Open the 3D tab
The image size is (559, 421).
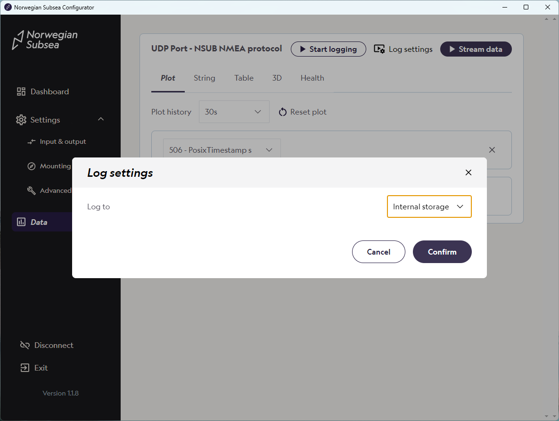(277, 78)
